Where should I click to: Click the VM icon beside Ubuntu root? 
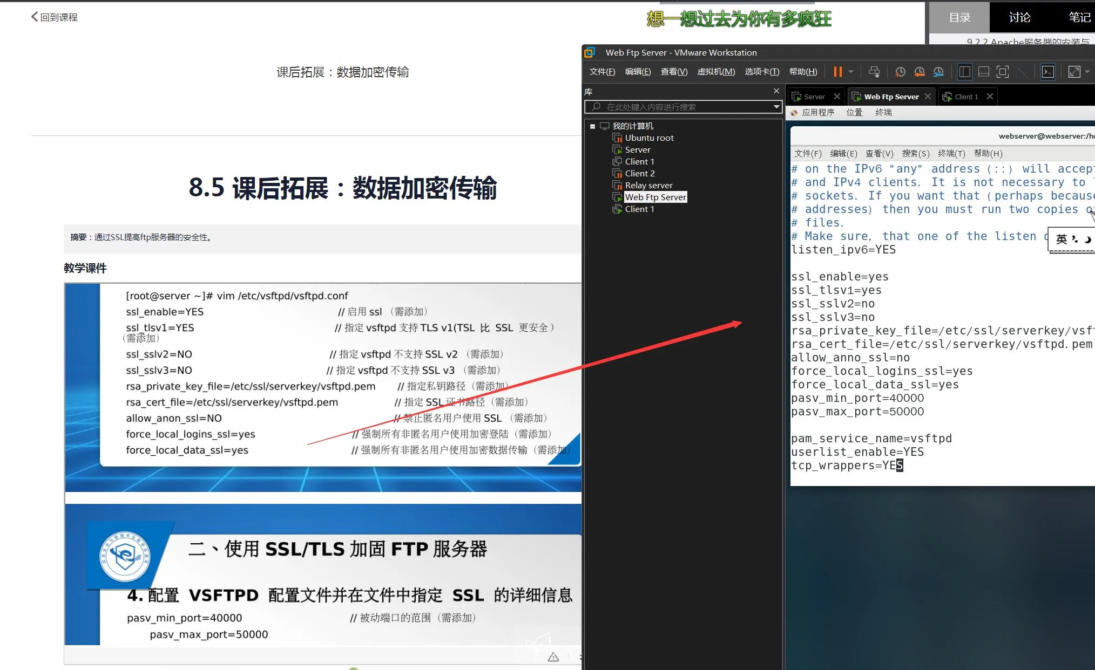[617, 138]
